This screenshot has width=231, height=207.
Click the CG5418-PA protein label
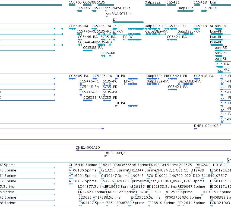click(x=204, y=76)
